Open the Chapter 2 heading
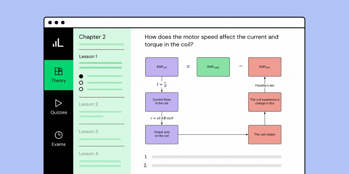The width and height of the screenshot is (349, 174). (x=92, y=37)
